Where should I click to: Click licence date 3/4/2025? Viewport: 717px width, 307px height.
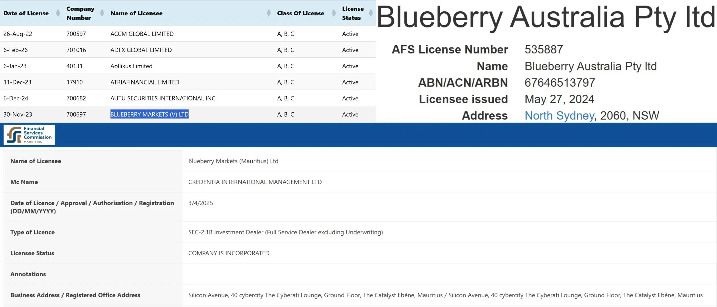coord(201,203)
